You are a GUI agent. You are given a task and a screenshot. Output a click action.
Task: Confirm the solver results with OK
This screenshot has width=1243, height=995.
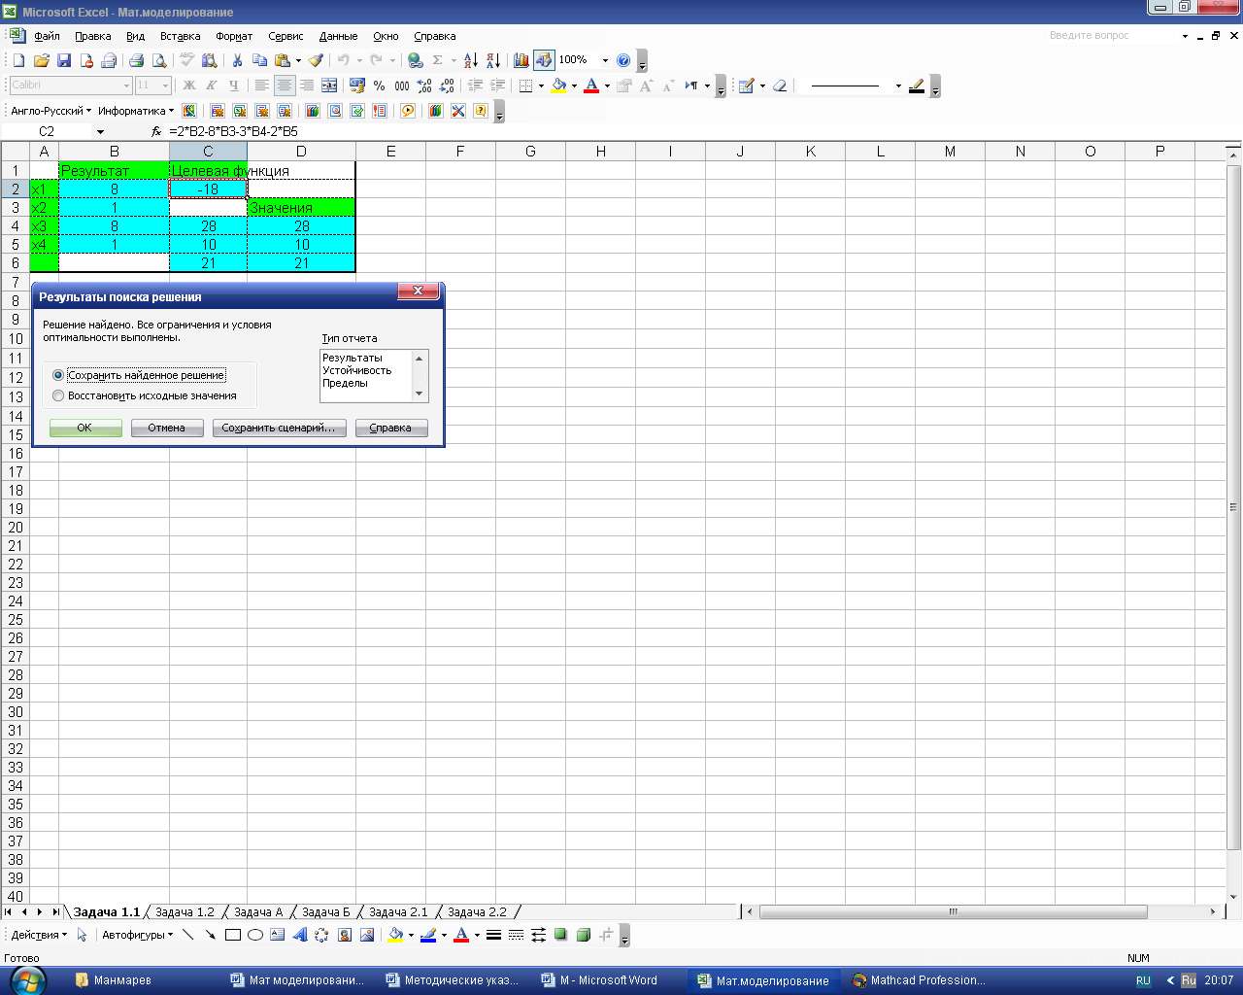click(85, 428)
